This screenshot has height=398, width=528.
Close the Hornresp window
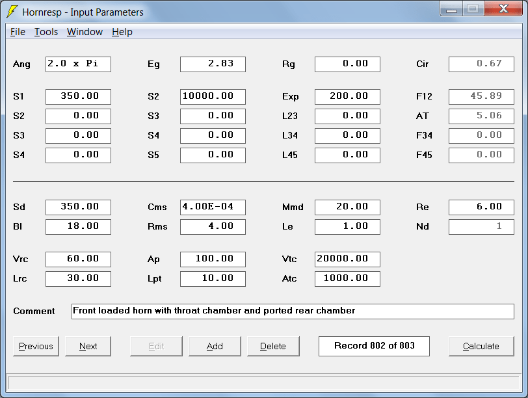click(x=503, y=9)
